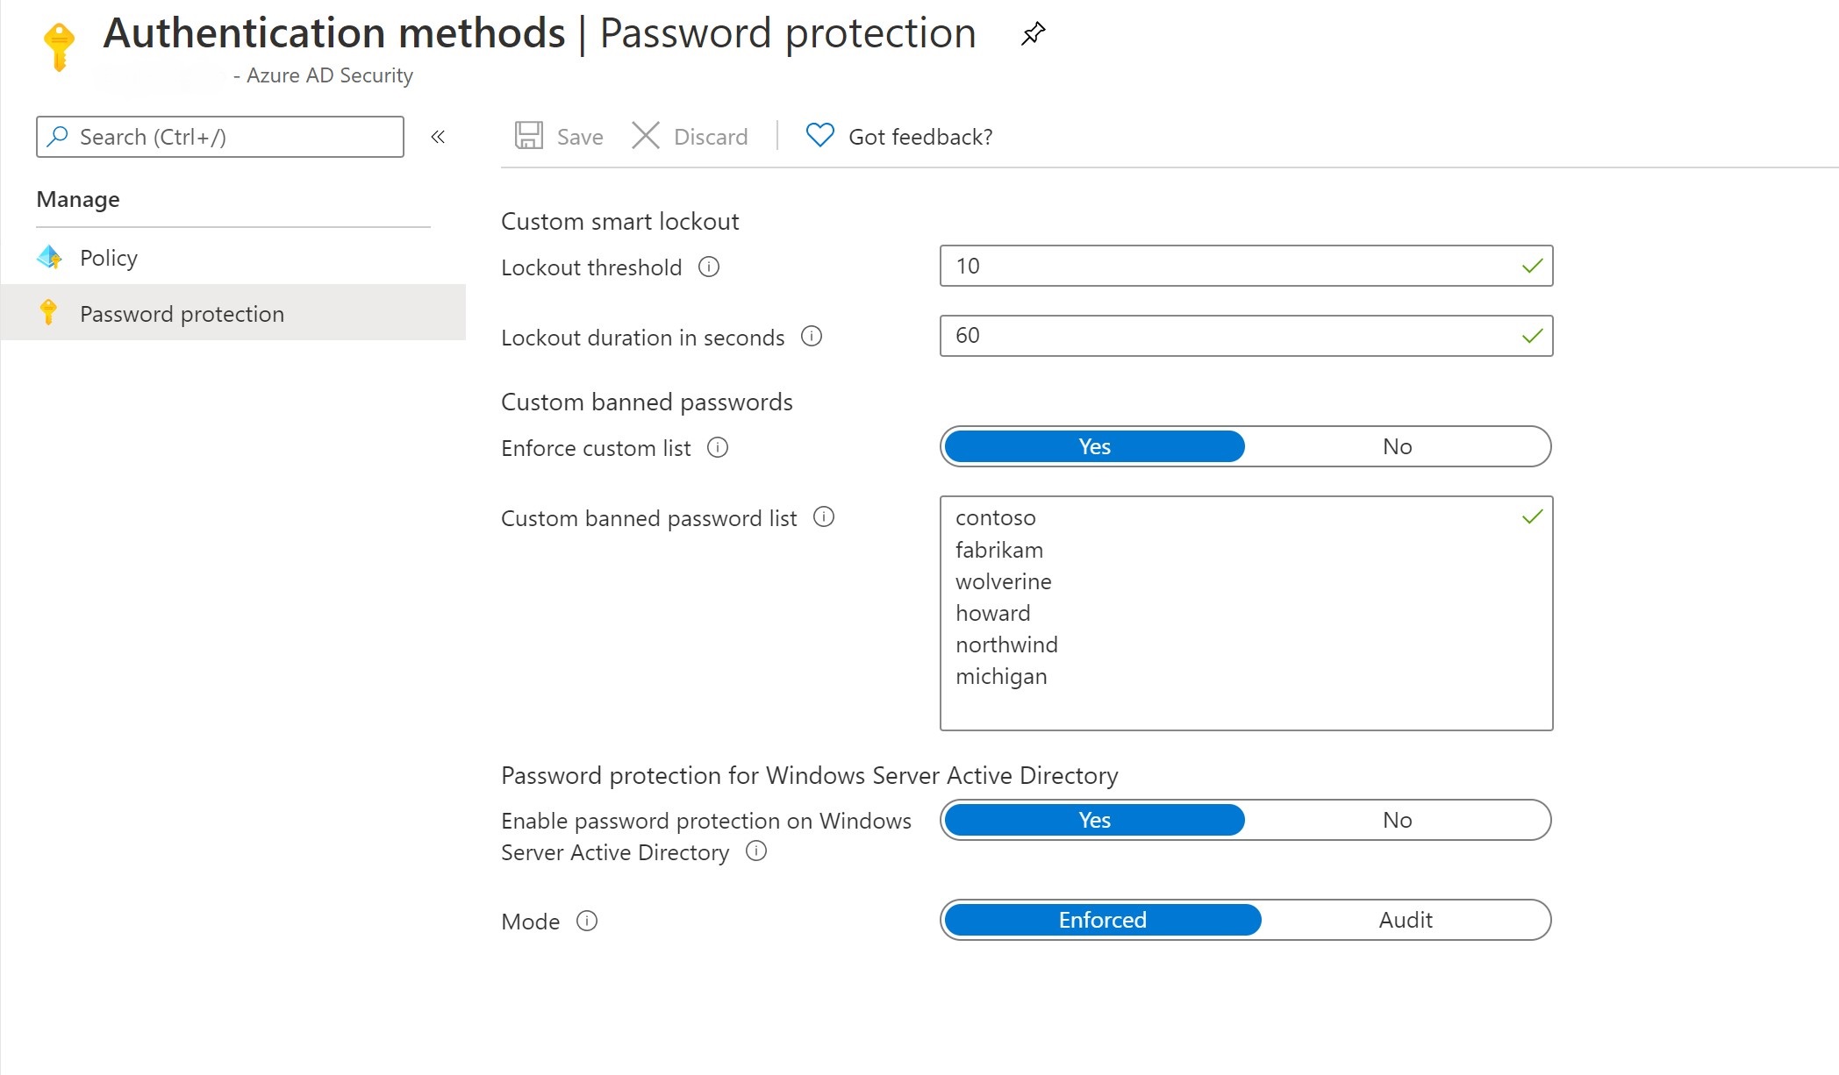Click the Discard icon button
This screenshot has height=1075, width=1839.
coord(646,137)
